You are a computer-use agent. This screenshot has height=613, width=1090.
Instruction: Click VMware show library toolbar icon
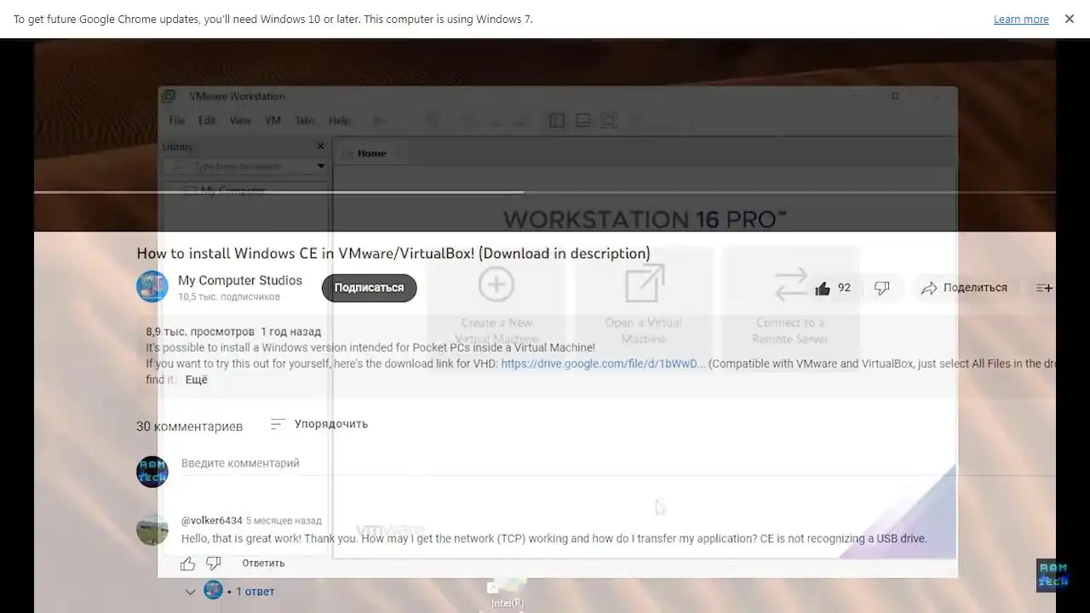coord(557,121)
